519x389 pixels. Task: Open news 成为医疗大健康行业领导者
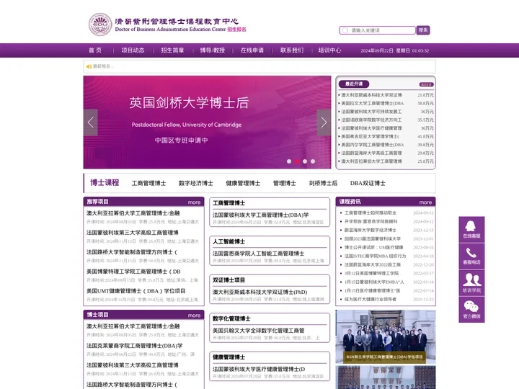371,299
